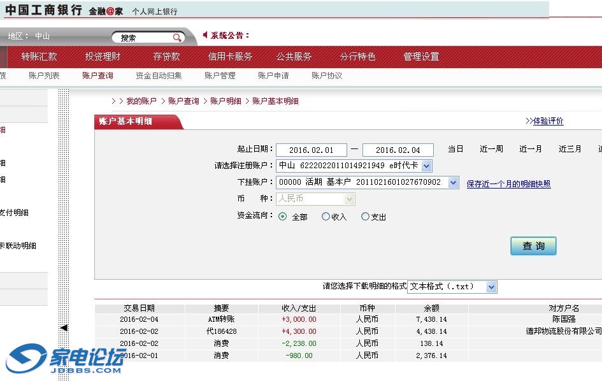Click the left-pointing sidebar collapse arrow

(64, 327)
